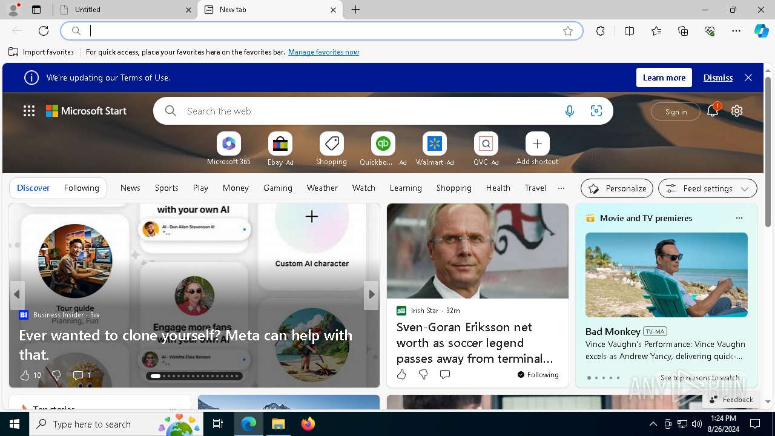Show hidden system tray icons chevron
The image size is (775, 436).
[x=653, y=424]
